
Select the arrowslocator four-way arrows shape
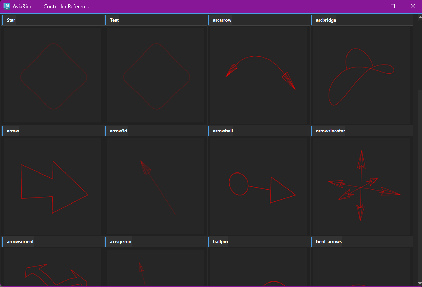coord(362,186)
